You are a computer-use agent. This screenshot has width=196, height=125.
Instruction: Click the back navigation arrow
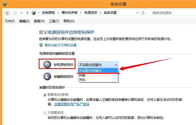7,13
